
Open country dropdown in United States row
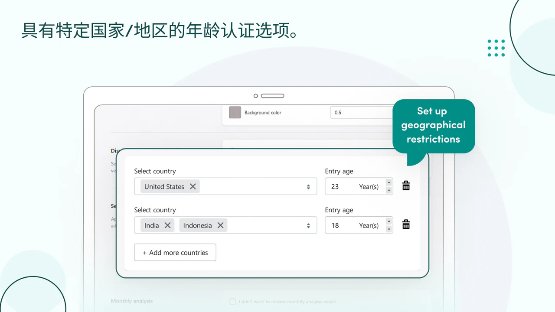(x=308, y=187)
